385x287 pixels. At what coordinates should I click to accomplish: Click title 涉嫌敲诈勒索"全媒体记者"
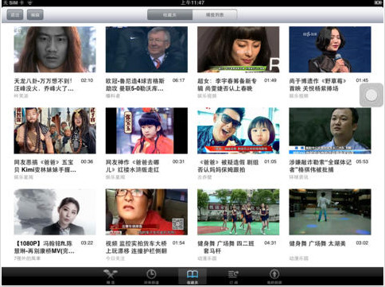[321, 165]
